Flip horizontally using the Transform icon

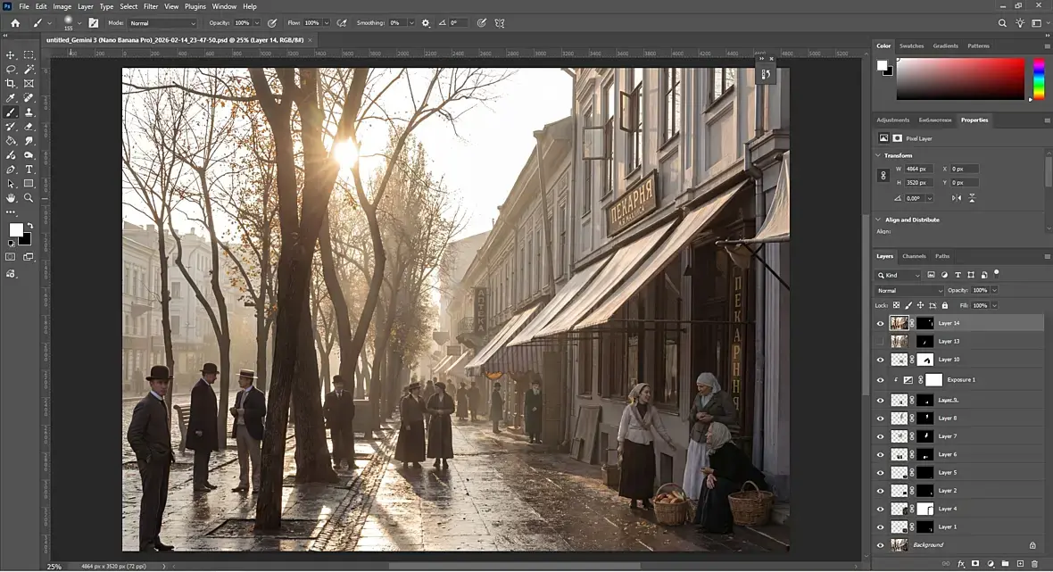[x=957, y=198]
